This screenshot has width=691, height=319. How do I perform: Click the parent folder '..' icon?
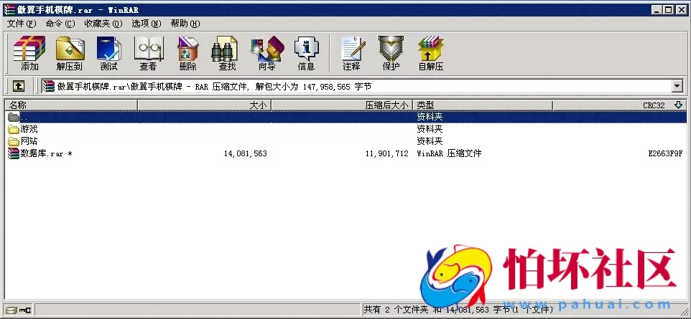point(14,117)
